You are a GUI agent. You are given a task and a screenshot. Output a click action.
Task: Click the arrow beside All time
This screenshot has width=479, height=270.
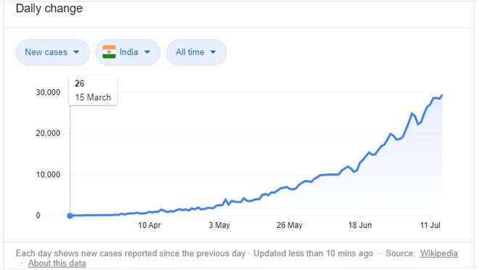(213, 52)
